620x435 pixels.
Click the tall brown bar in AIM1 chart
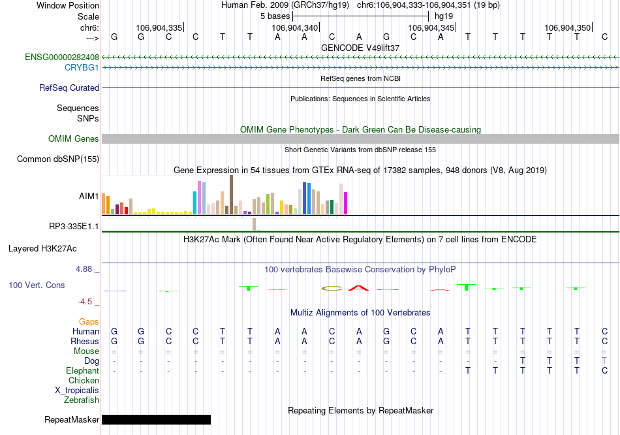[x=231, y=195]
